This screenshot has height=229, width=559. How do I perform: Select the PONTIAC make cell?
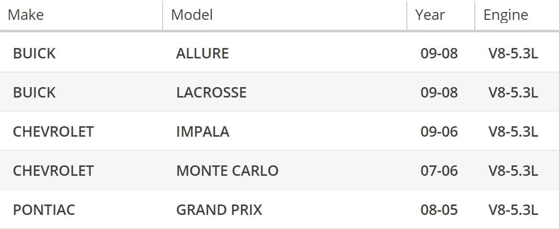44,210
